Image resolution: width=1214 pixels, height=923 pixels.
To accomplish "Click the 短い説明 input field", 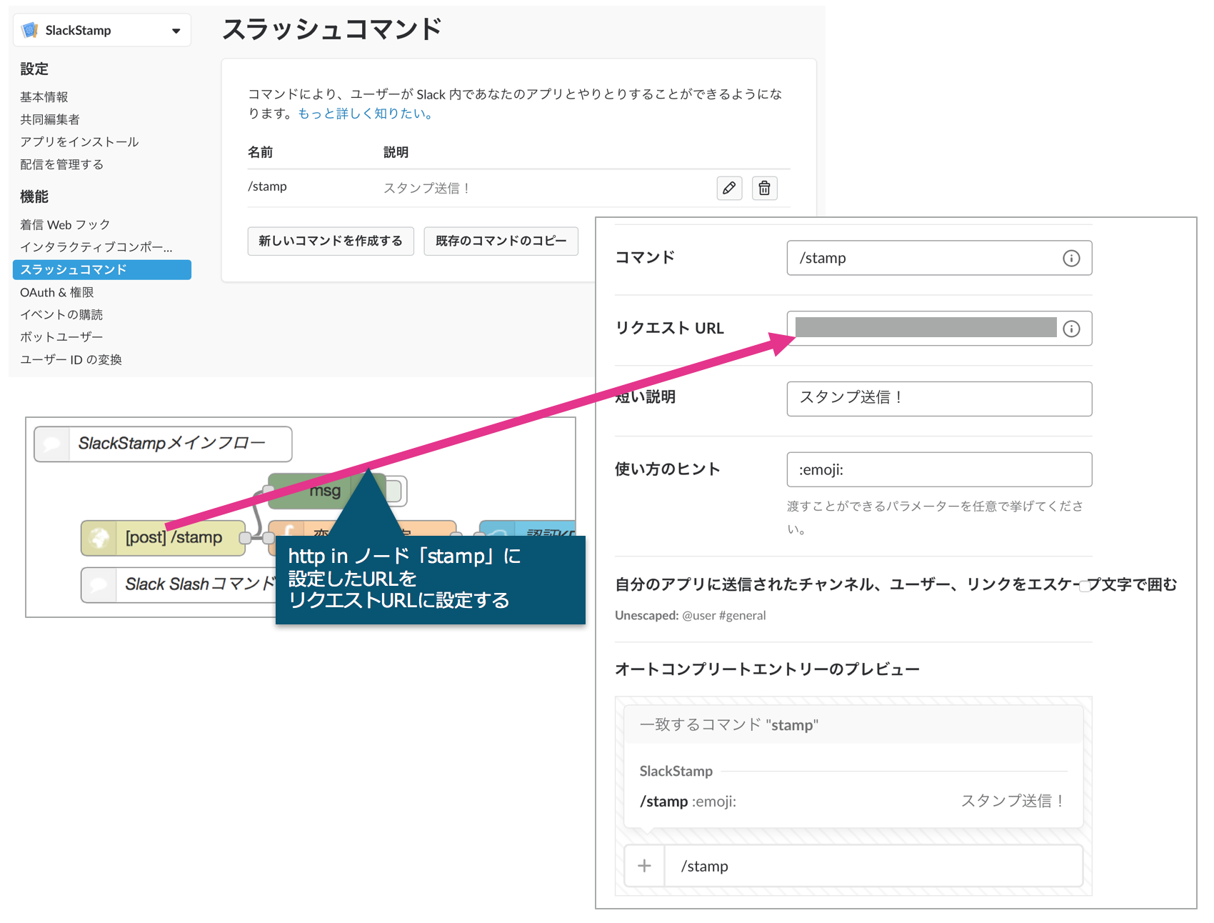I will tap(939, 399).
